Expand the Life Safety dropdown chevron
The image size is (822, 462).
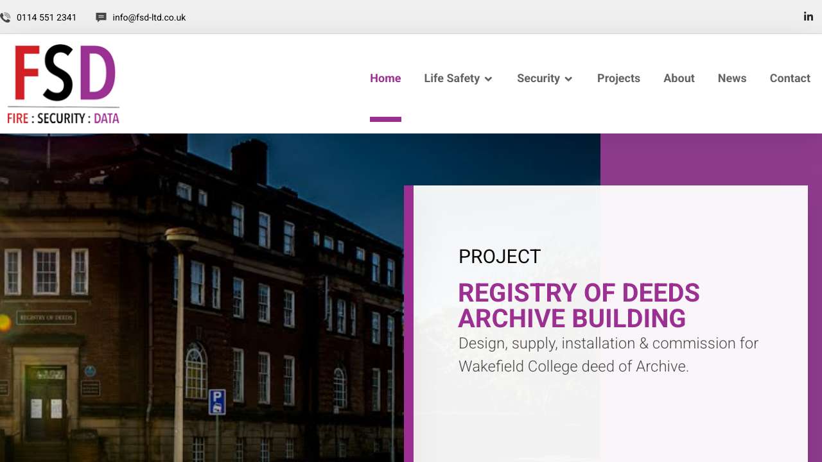coord(488,79)
